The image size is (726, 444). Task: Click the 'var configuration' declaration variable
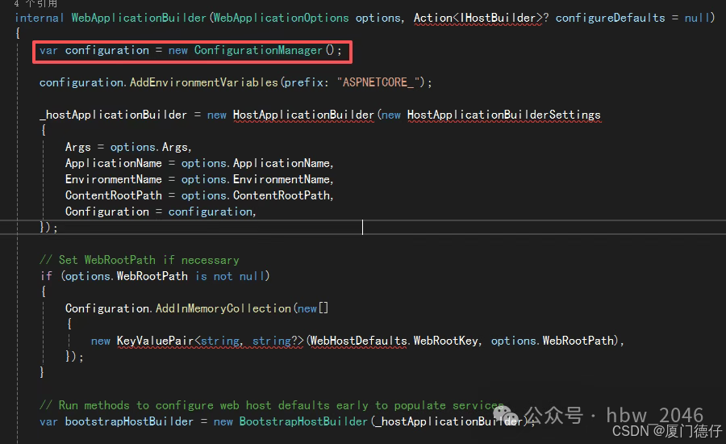[107, 50]
